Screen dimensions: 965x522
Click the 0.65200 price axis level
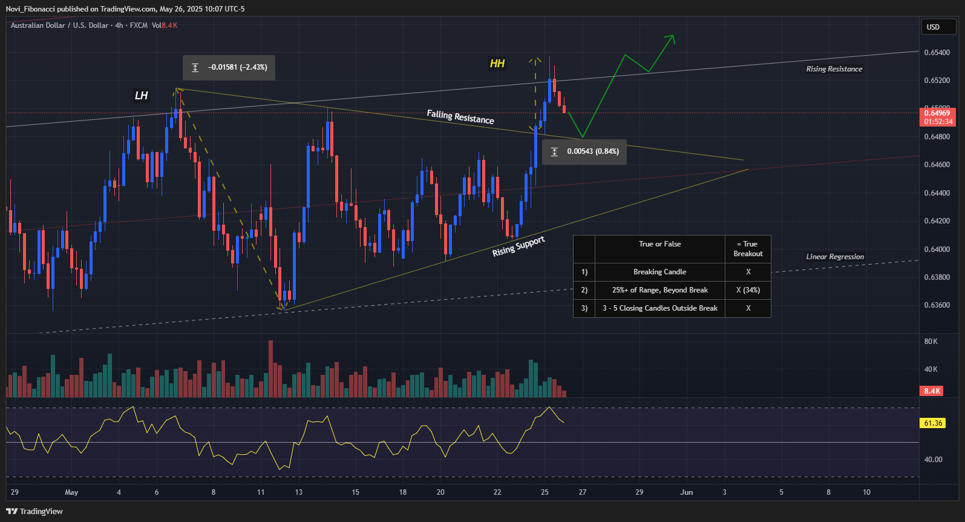(x=937, y=81)
